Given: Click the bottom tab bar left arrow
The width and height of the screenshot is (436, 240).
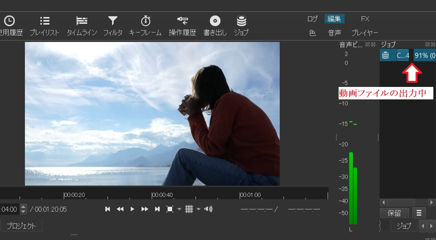Looking at the screenshot, I should click(x=423, y=226).
